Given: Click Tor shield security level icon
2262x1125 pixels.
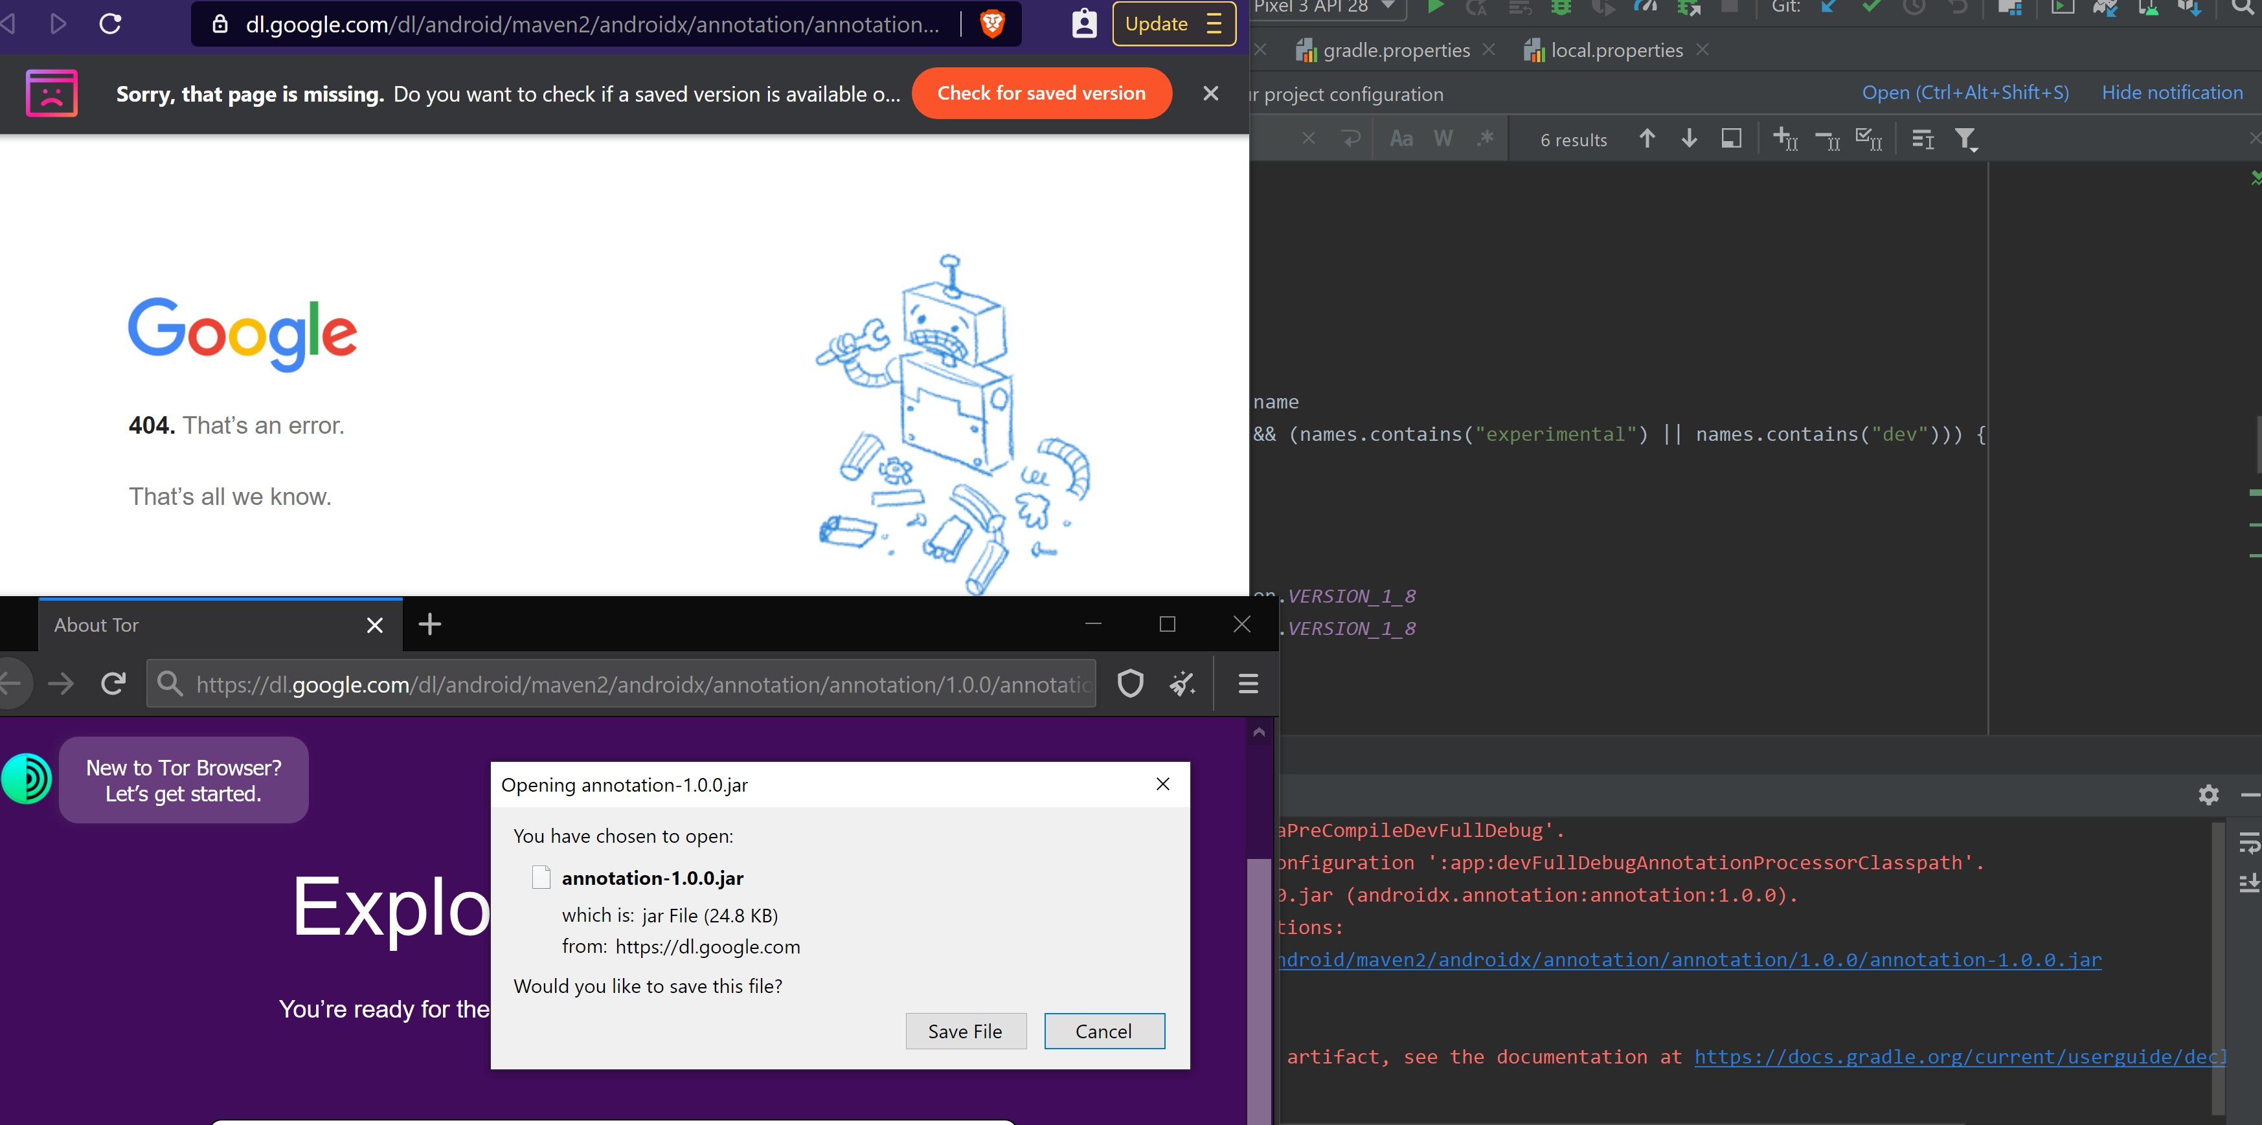Looking at the screenshot, I should (1130, 683).
